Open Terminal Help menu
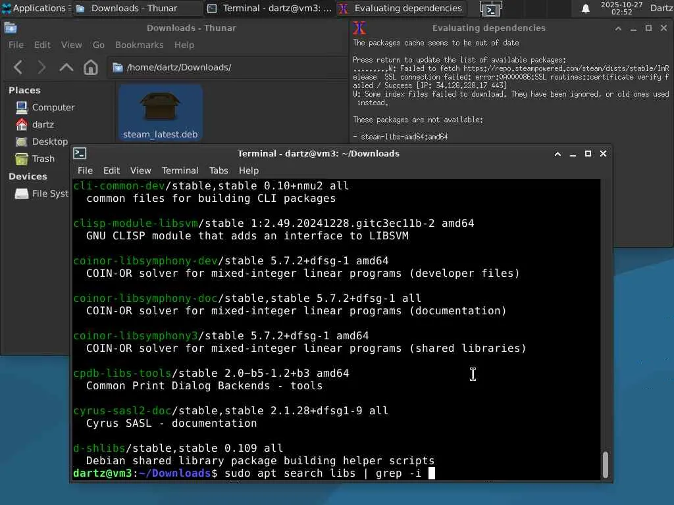 (248, 170)
